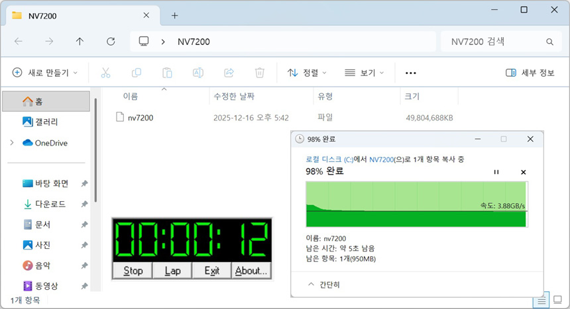Go up one folder level
The width and height of the screenshot is (570, 309).
(x=80, y=42)
